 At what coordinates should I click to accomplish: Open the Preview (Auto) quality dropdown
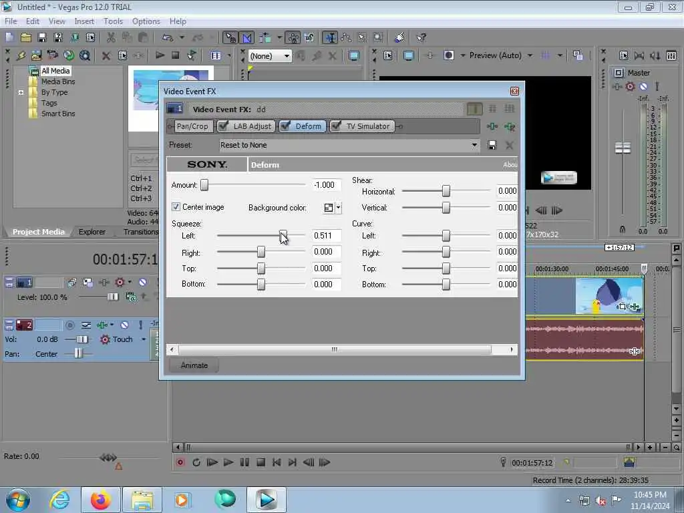(530, 55)
